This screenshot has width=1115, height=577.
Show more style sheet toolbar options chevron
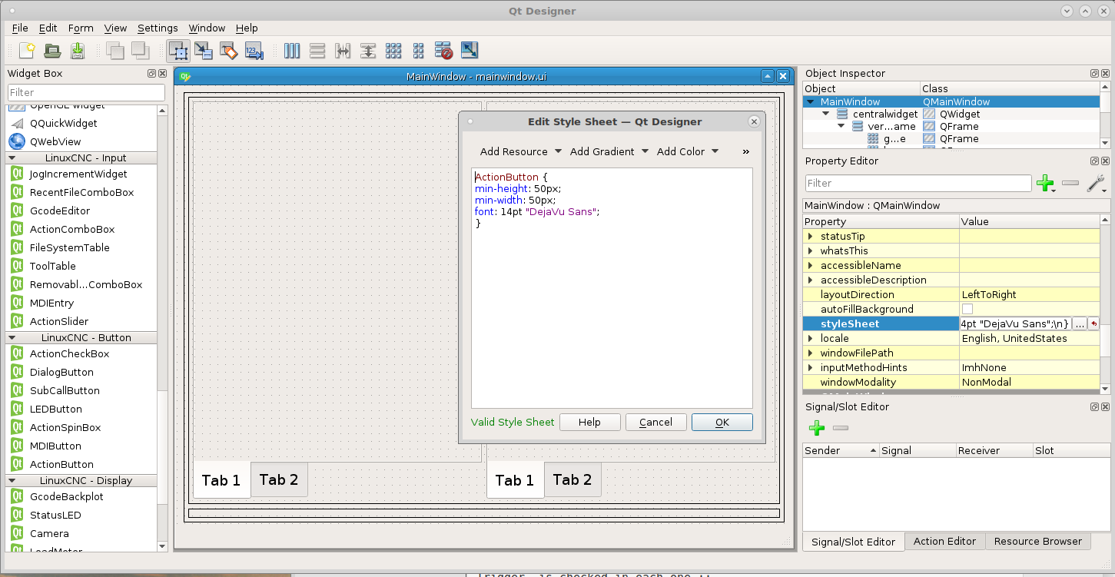[x=745, y=152]
